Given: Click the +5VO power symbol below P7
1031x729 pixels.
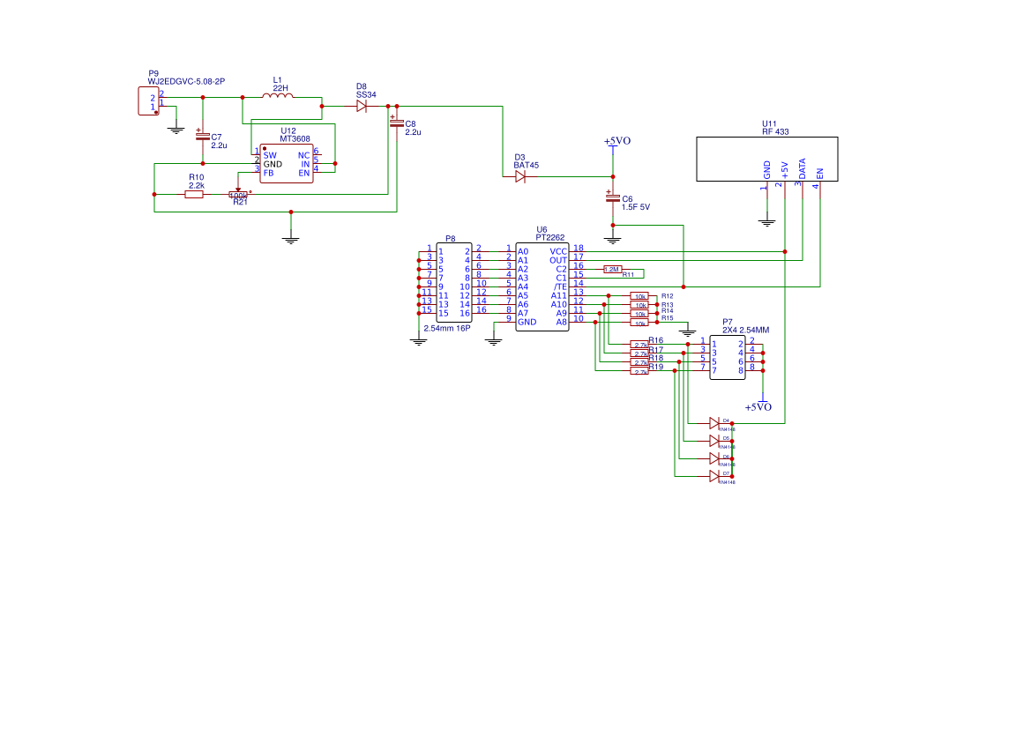Looking at the screenshot, I should pos(758,404).
